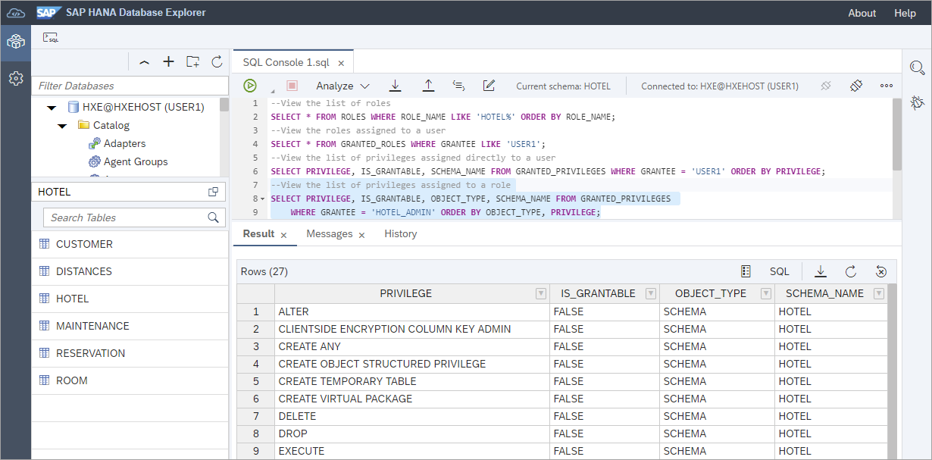932x460 pixels.
Task: Select Agent Groups in the catalog tree
Action: [x=136, y=162]
